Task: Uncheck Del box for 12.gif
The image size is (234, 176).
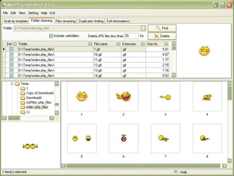Action: tap(11, 65)
